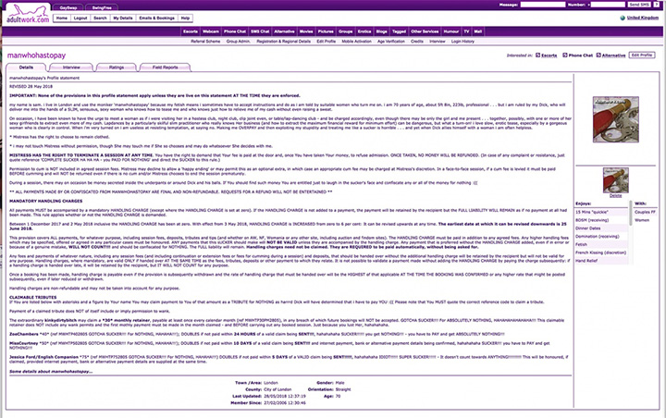Open the Mobile Activation link
The image size is (666, 418).
357,42
